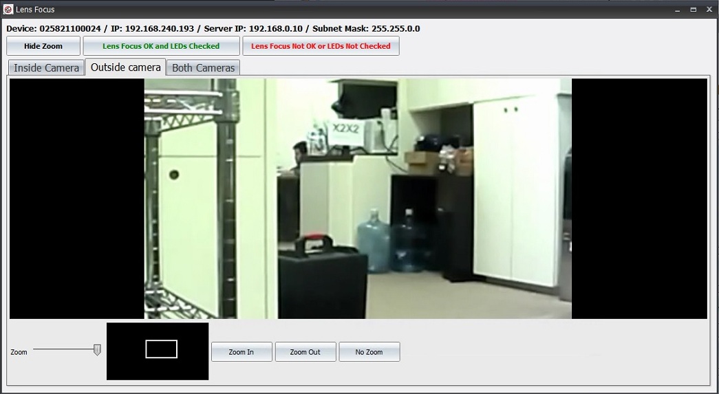Image resolution: width=719 pixels, height=394 pixels.
Task: Select the white rectangle in zoom preview
Action: pyautogui.click(x=161, y=349)
